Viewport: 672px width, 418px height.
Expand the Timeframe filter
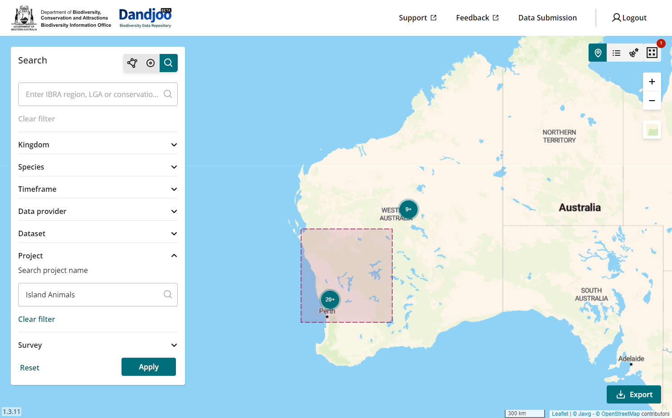tap(98, 189)
